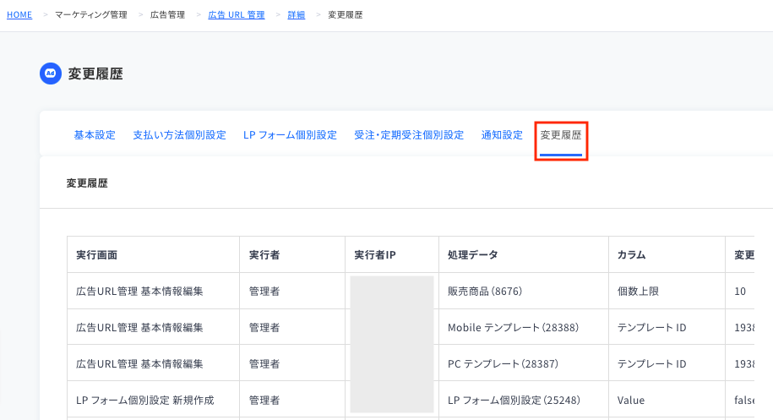Screen dimensions: 773x420
Task: Click the value 10 in the 販売商品 row
Action: 740,292
